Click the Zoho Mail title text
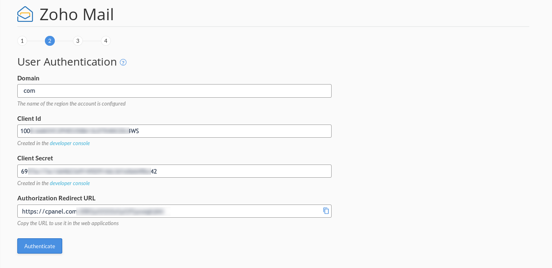Screen dimensions: 552x268 click(77, 14)
